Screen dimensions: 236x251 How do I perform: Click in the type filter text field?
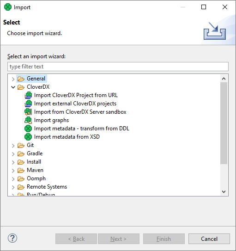tap(118, 67)
